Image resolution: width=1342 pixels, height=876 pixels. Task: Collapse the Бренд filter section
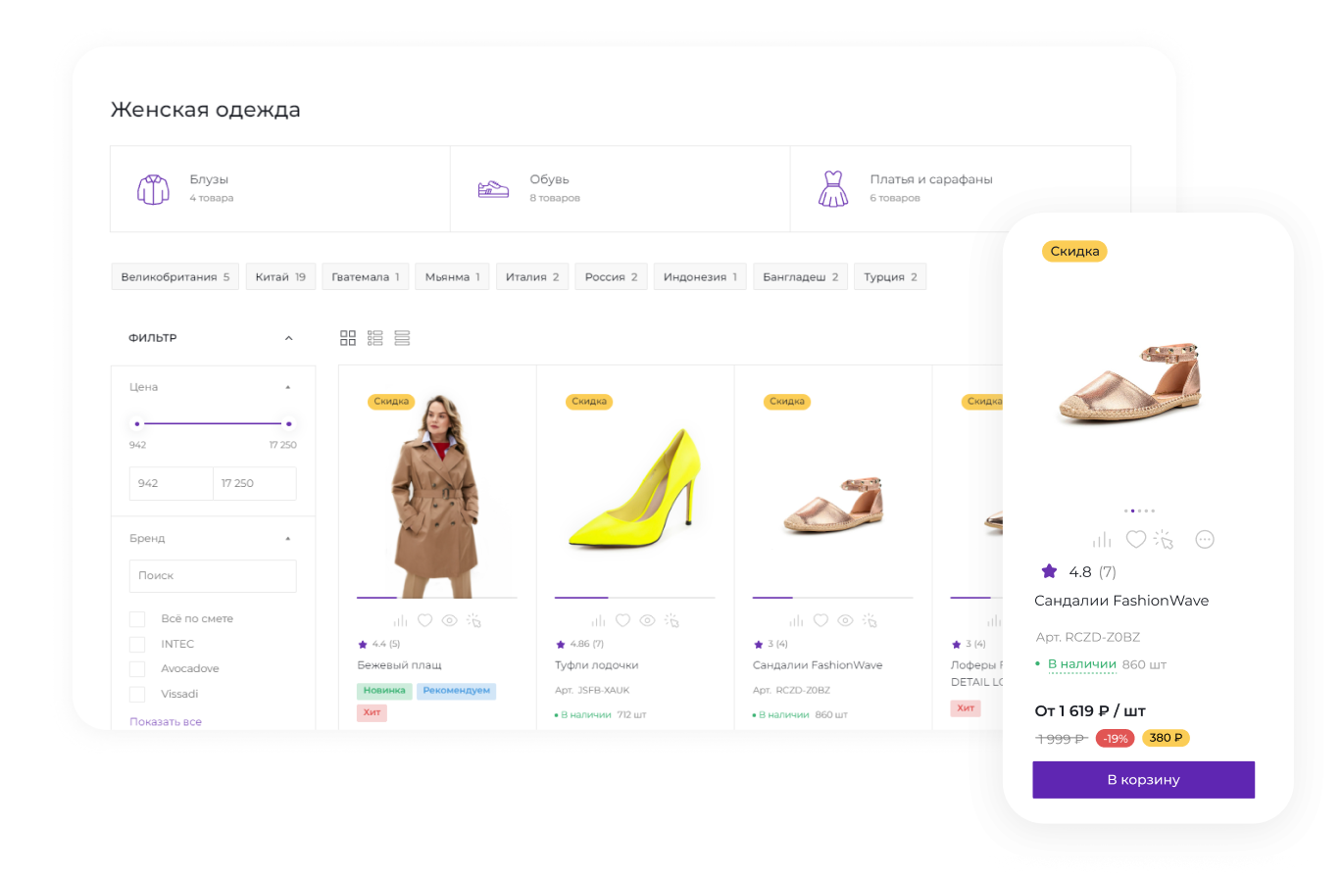[x=288, y=538]
